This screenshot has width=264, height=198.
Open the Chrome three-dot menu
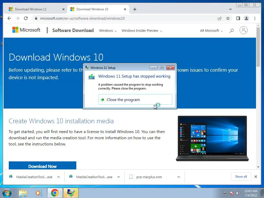tap(255, 18)
